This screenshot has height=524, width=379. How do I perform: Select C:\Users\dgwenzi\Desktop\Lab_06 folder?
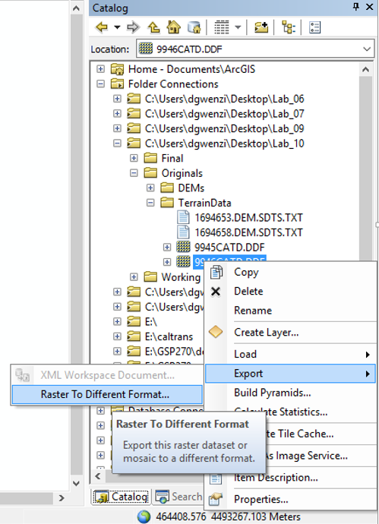pyautogui.click(x=224, y=99)
